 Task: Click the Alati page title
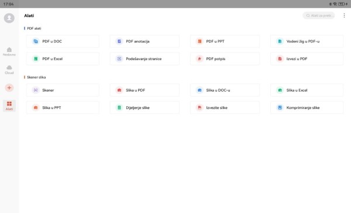(x=29, y=16)
